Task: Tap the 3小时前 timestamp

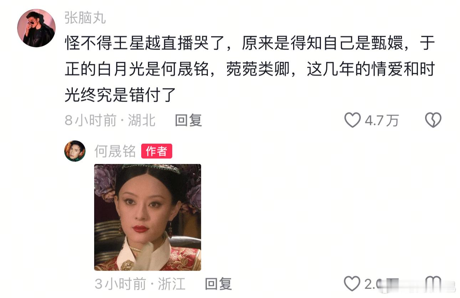Action: [x=121, y=284]
